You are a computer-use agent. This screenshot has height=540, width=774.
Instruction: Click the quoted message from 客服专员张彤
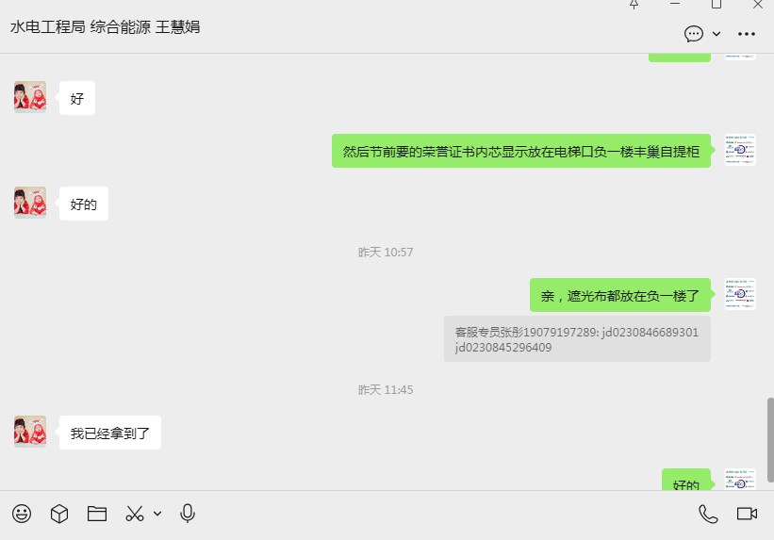[577, 339]
